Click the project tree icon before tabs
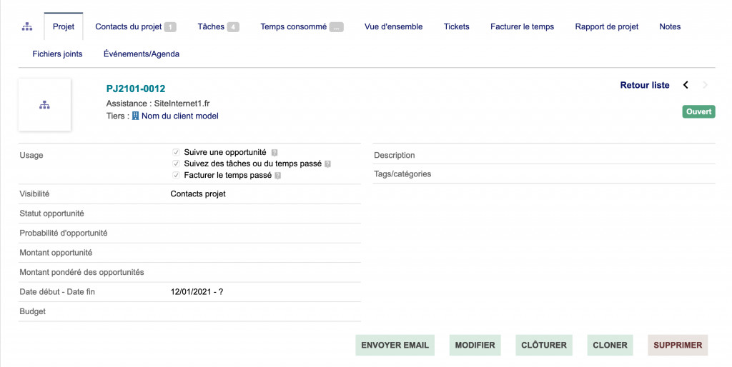Screen dimensions: 732x367 27,27
